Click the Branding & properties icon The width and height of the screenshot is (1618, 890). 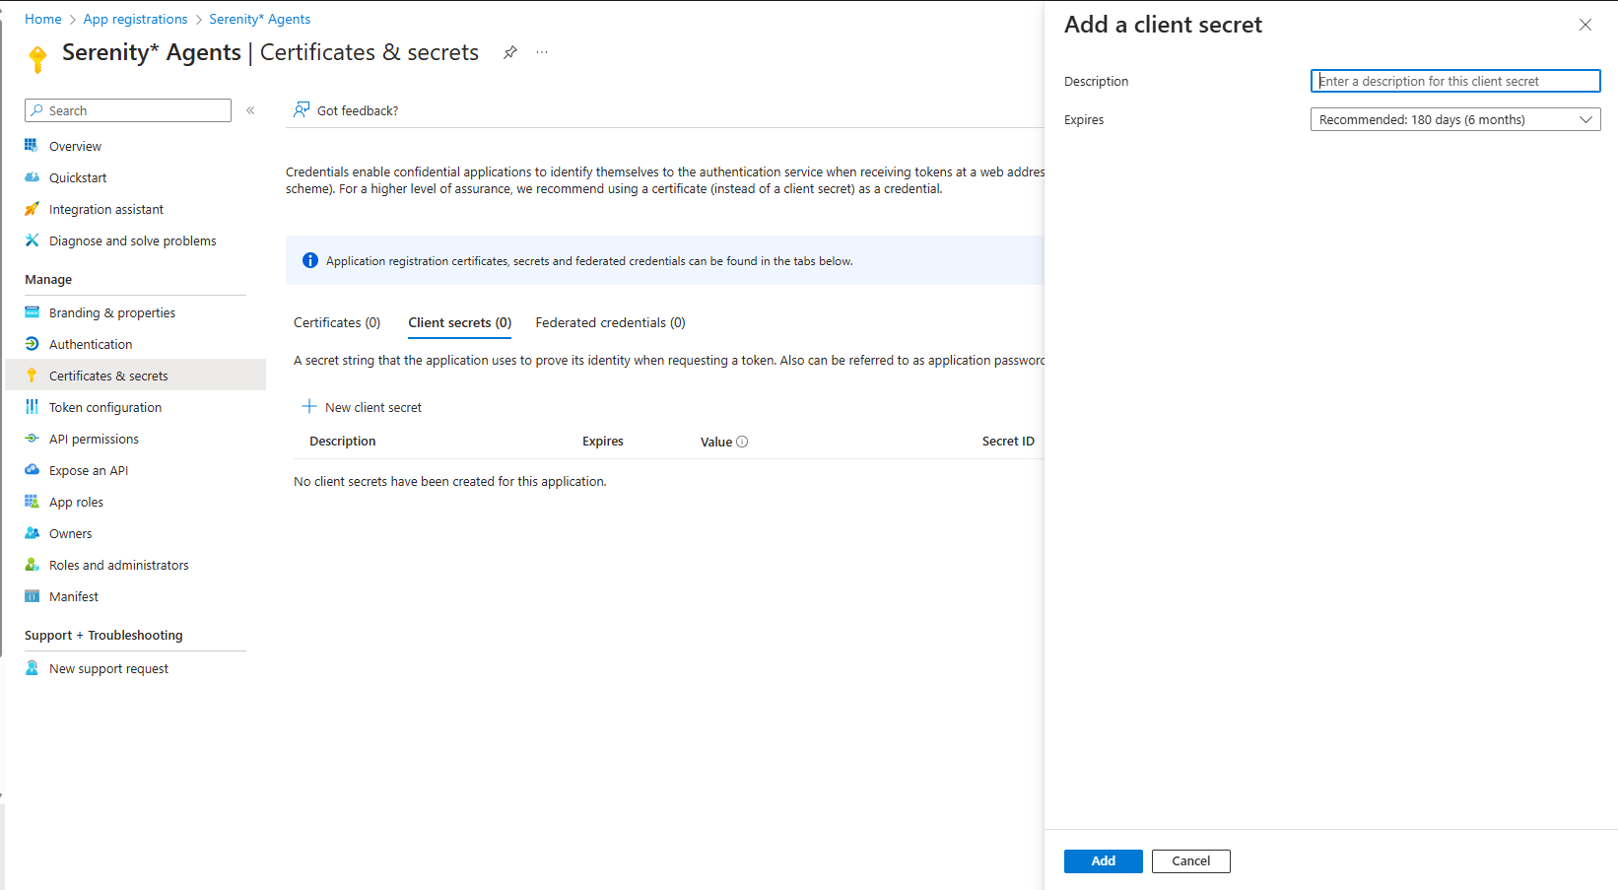click(x=32, y=312)
